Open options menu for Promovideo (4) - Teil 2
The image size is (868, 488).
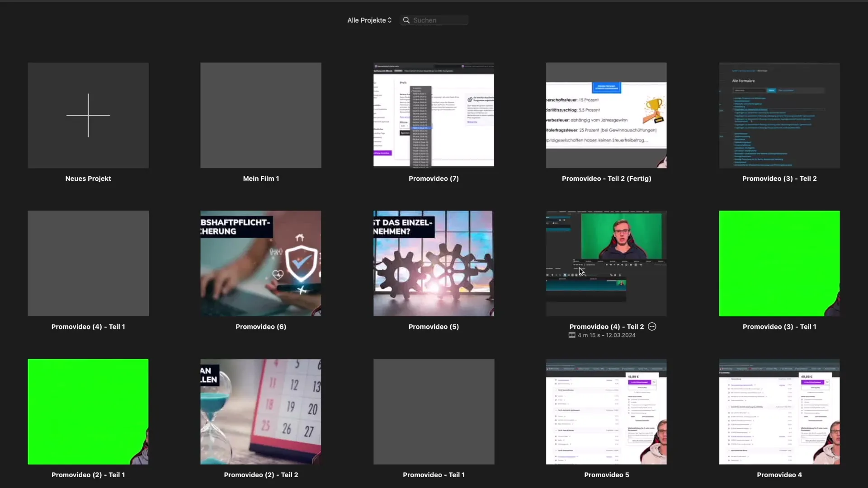(x=652, y=327)
